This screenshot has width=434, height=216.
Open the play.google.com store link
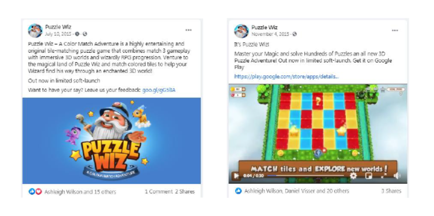click(286, 76)
